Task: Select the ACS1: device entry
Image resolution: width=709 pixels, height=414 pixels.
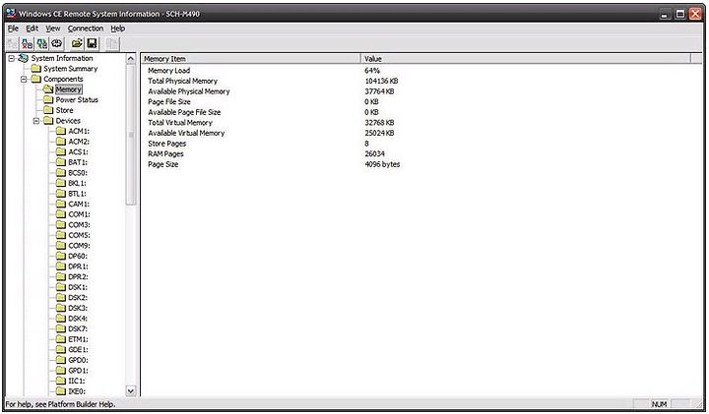Action: [78, 151]
